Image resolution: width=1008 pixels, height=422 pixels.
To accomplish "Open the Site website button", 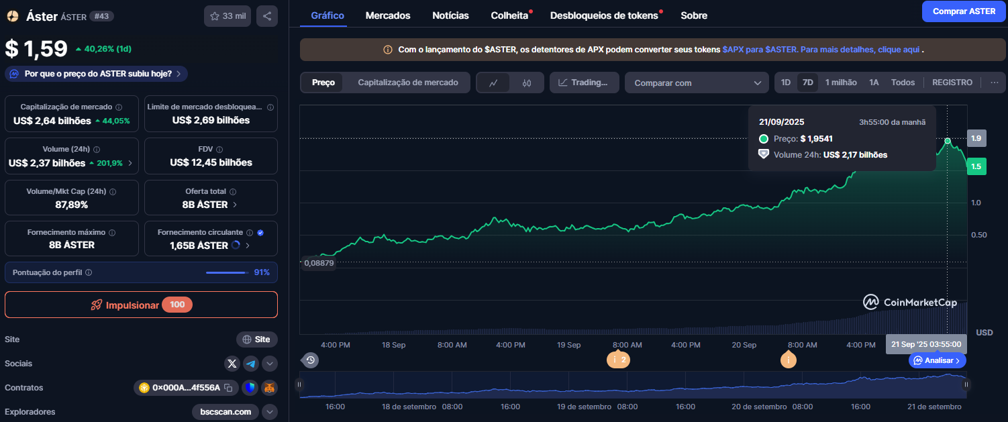I will click(257, 339).
